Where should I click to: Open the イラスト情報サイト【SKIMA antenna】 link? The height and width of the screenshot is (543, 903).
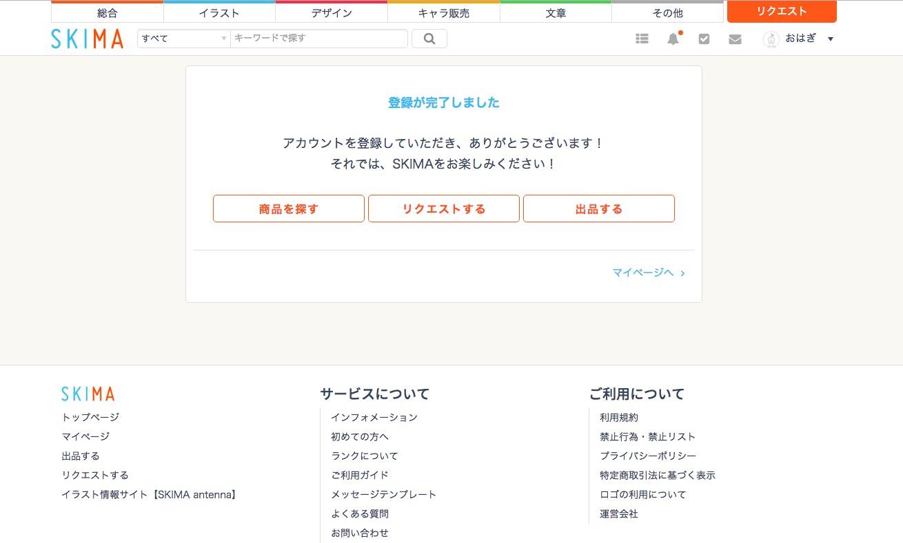point(149,494)
